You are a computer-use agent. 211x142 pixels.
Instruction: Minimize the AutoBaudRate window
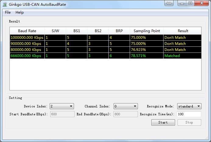(x=182, y=3)
